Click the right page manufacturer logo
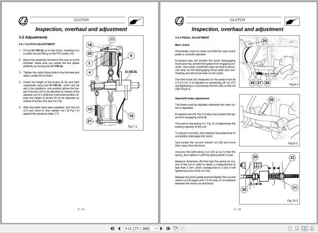Image resolution: width=318 pixels, height=233 pixels. pyautogui.click(x=180, y=21)
